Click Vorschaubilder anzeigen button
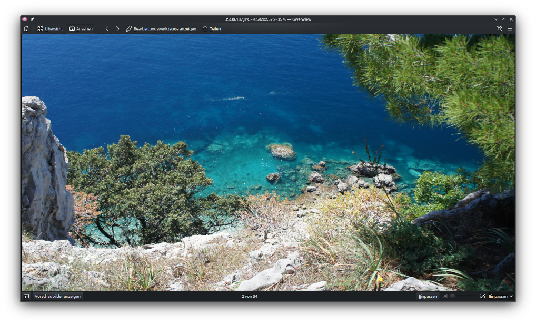This screenshot has height=324, width=536. pos(57,297)
